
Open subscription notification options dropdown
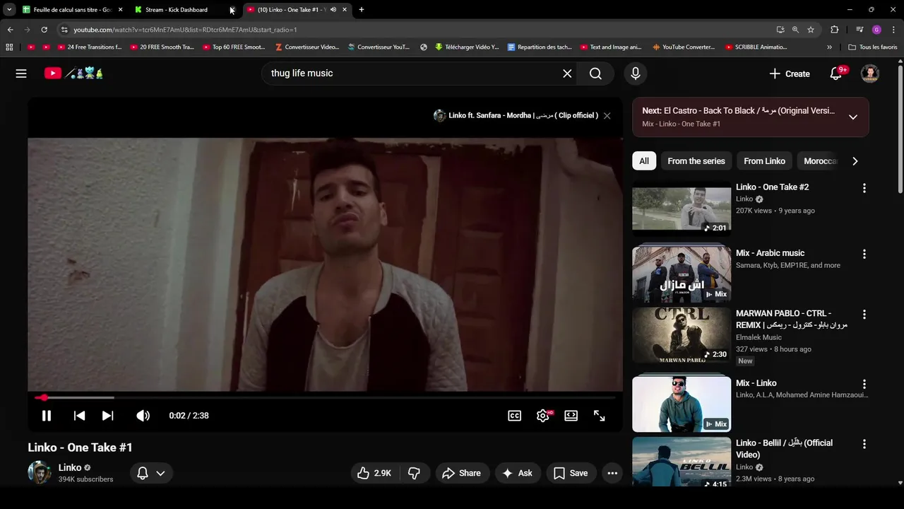(151, 473)
